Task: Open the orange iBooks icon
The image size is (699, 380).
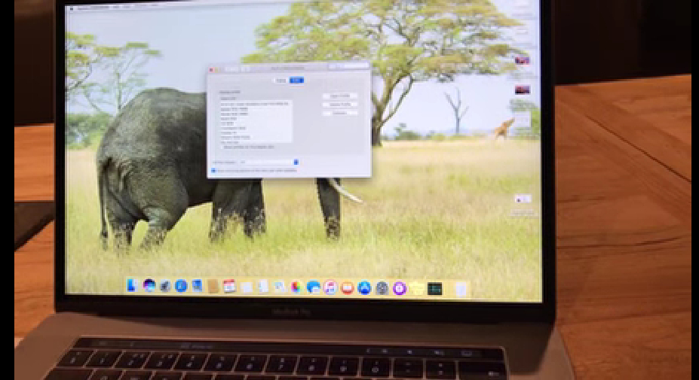Action: tap(348, 288)
